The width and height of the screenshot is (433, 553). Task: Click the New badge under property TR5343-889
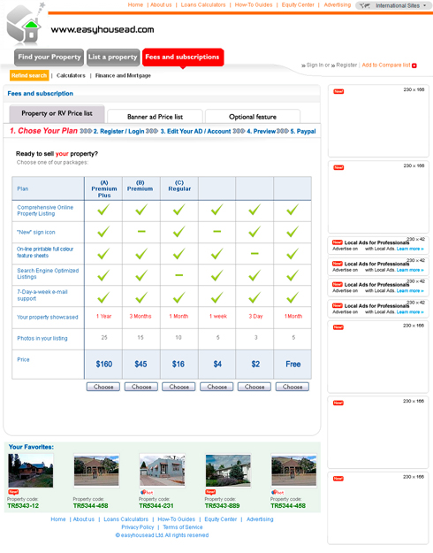210,492
